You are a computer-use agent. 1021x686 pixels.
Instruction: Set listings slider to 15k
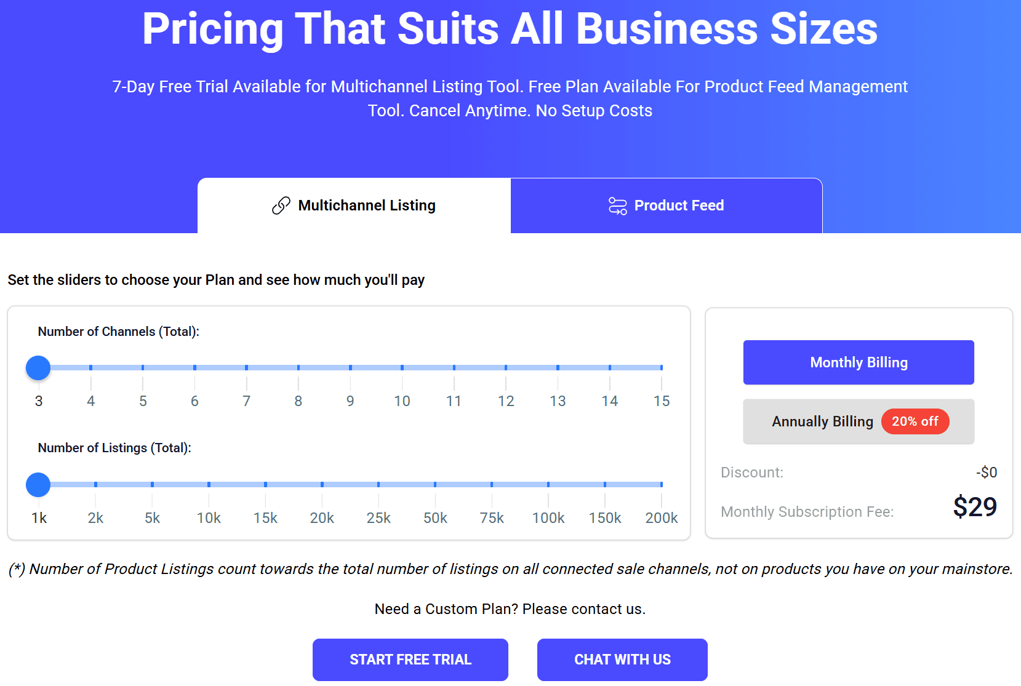click(x=265, y=484)
